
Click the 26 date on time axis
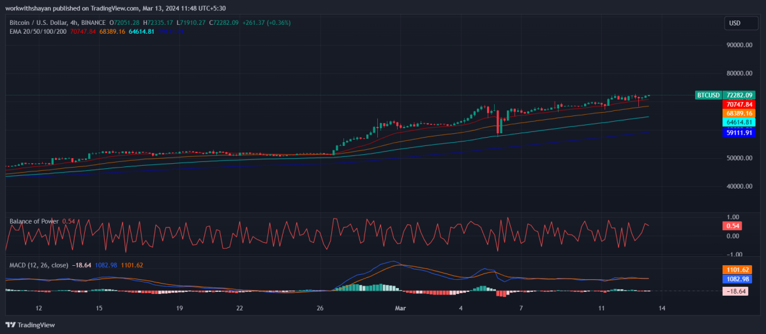point(320,309)
